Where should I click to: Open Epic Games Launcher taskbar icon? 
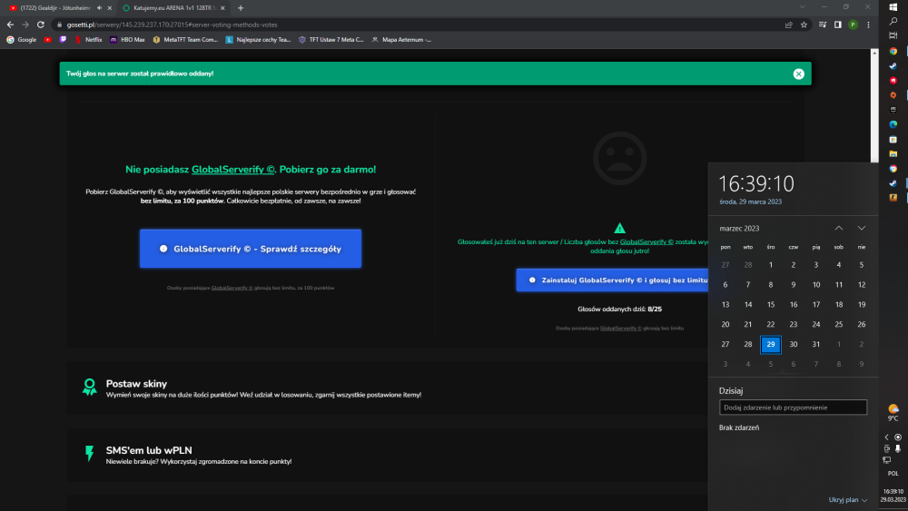tap(893, 110)
